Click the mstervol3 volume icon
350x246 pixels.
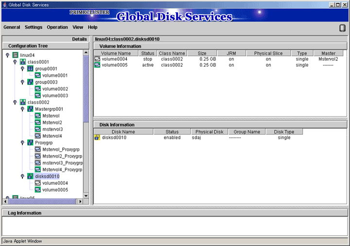tap(38, 129)
